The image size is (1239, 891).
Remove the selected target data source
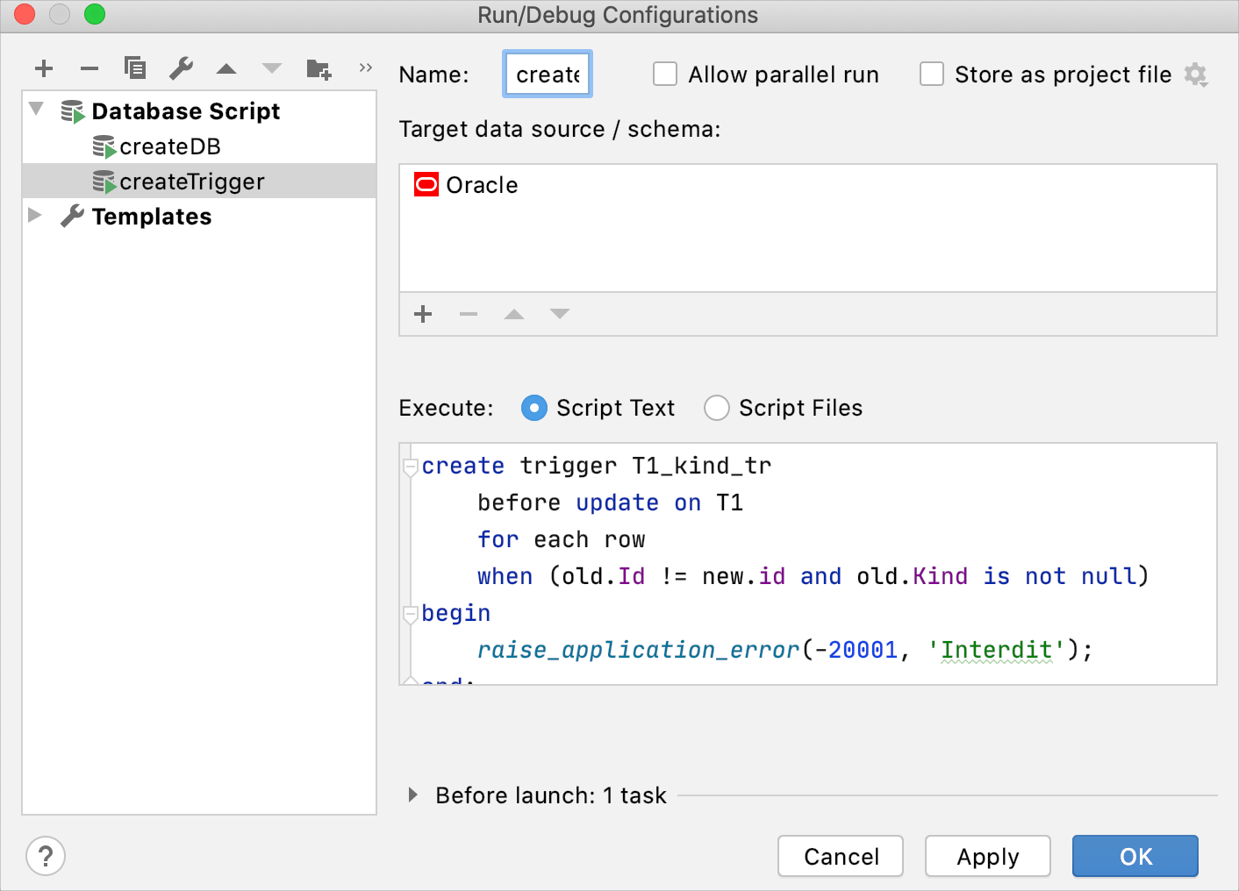tap(469, 314)
